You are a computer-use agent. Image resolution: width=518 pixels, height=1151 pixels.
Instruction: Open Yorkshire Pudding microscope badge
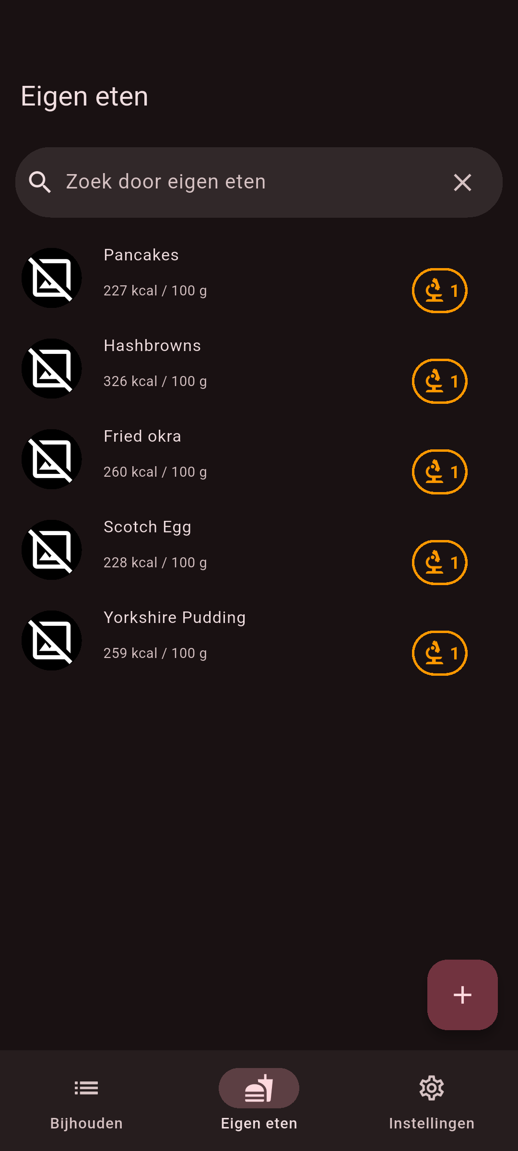click(x=439, y=653)
